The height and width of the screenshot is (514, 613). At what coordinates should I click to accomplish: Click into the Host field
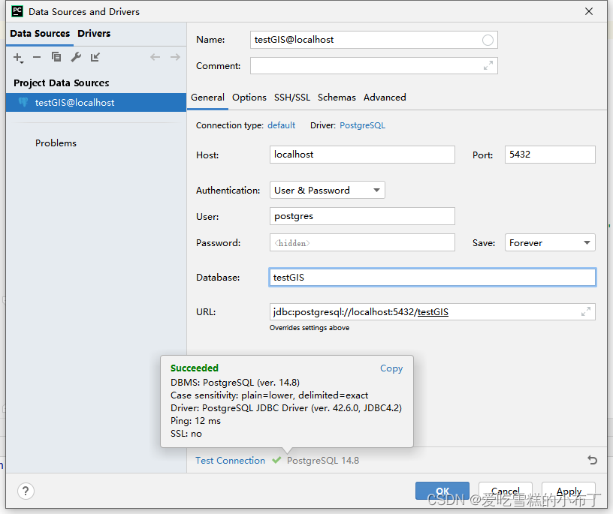pos(362,155)
